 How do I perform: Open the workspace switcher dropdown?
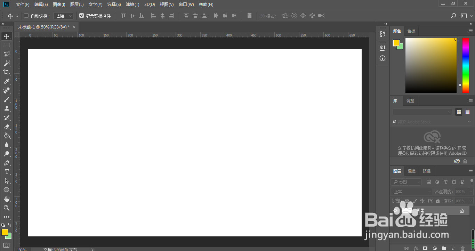466,16
